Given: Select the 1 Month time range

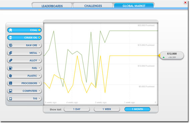Looking at the screenshot, I should (137, 109).
